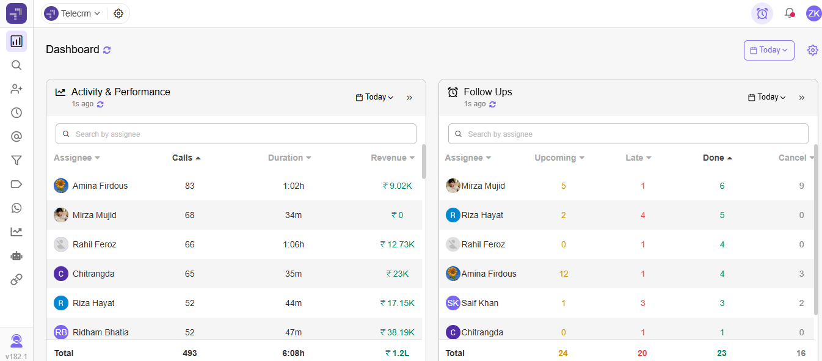Add a new lead via person-plus sidebar icon
Viewport: 822px width, 361px height.
tap(16, 89)
